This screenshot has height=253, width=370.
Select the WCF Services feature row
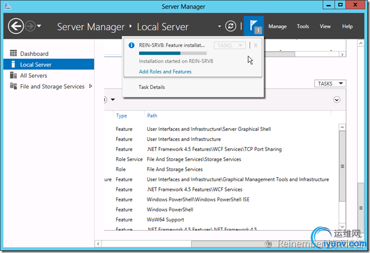221,189
